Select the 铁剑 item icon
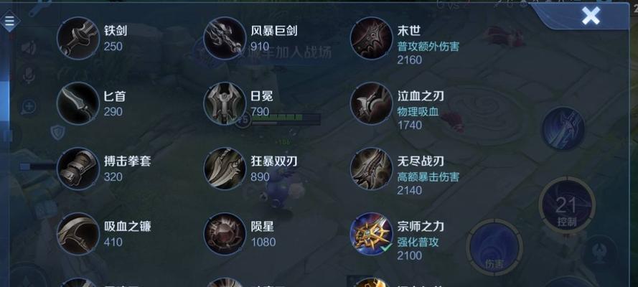The height and width of the screenshot is (287, 638). click(78, 38)
